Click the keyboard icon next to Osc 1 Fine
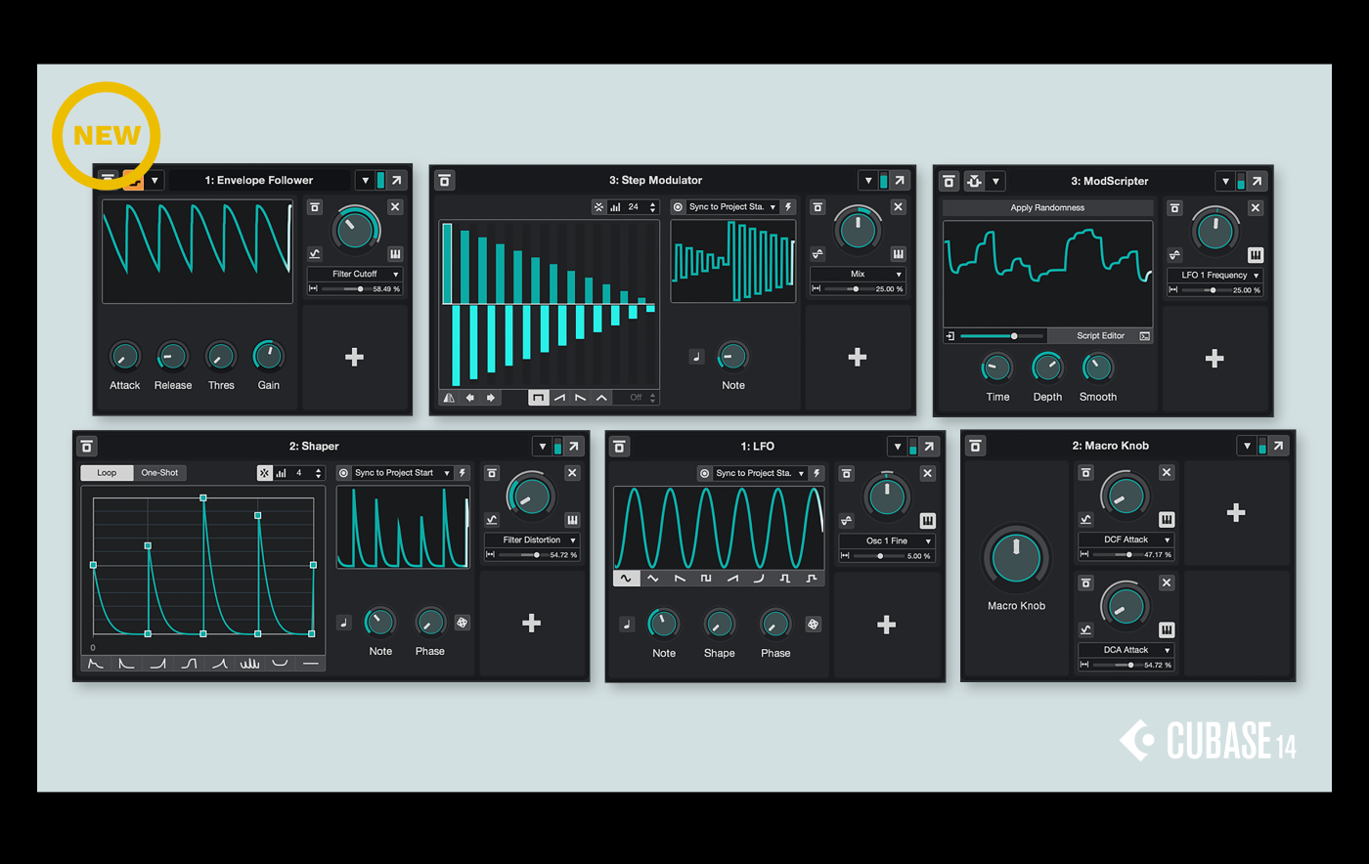Screen dimensions: 1369x864 927,521
